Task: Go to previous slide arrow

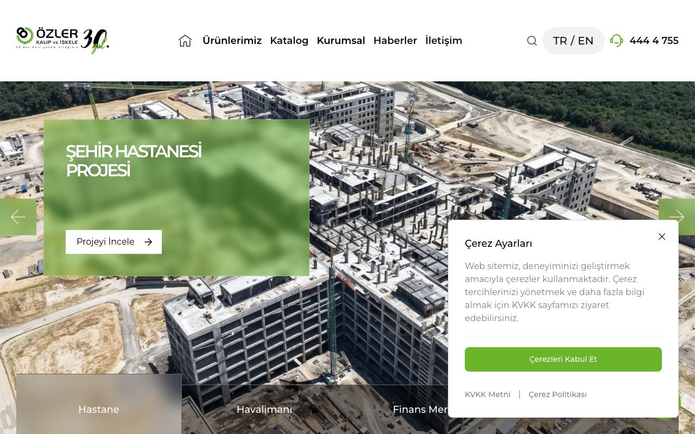Action: coord(18,217)
